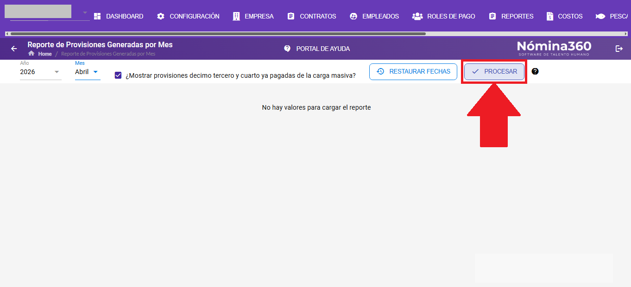Click the '¿Mostrar provisiones decimo tercero...' label
Image resolution: width=631 pixels, height=287 pixels.
coord(240,75)
